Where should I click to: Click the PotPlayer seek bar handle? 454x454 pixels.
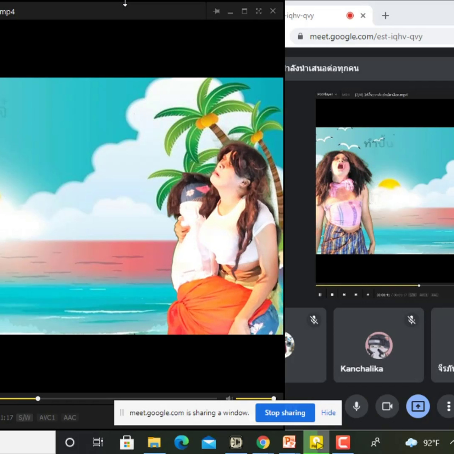[x=38, y=399]
